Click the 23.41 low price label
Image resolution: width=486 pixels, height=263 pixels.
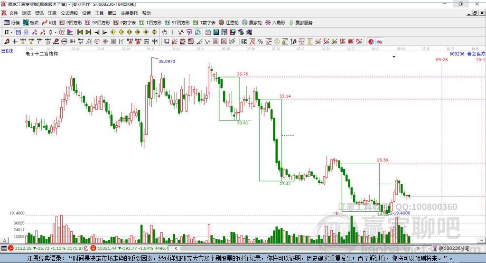[x=285, y=184]
